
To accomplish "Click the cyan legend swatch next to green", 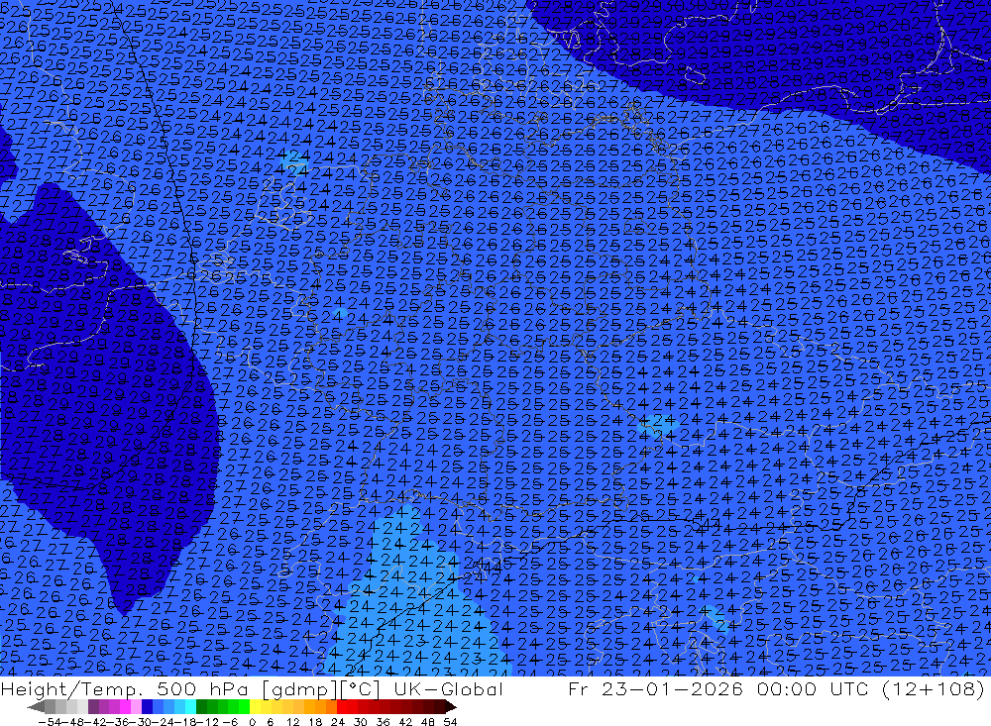I will pyautogui.click(x=190, y=706).
